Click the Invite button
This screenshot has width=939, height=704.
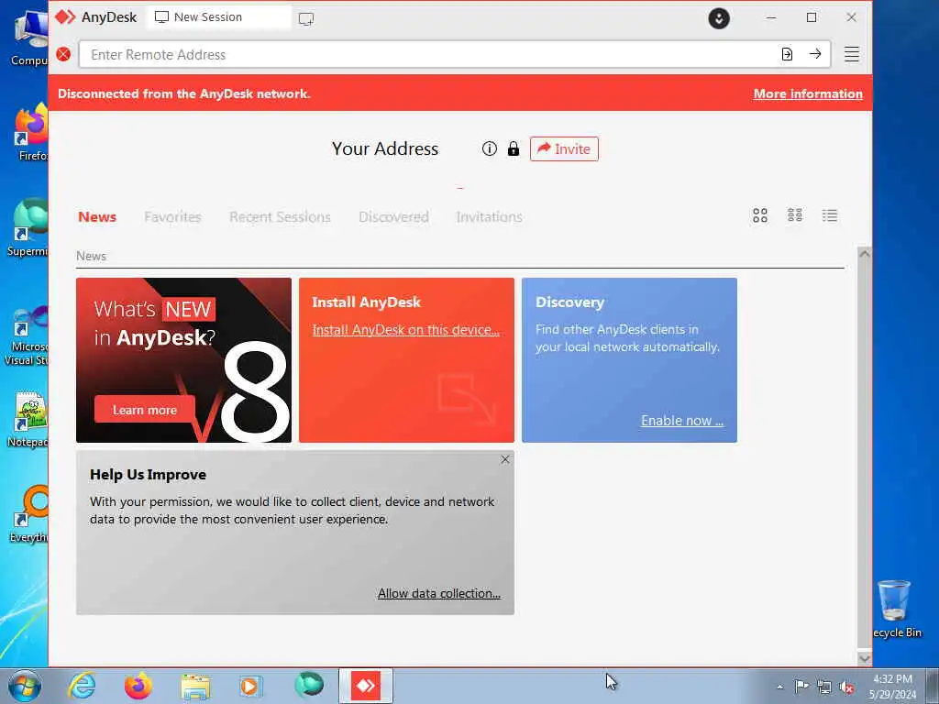click(x=564, y=148)
